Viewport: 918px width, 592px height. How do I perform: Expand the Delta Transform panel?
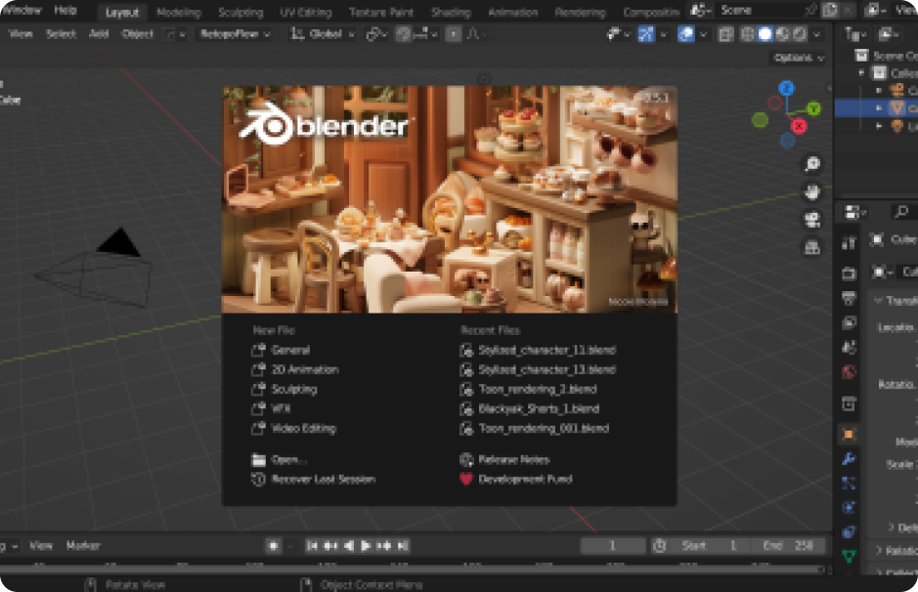(891, 527)
